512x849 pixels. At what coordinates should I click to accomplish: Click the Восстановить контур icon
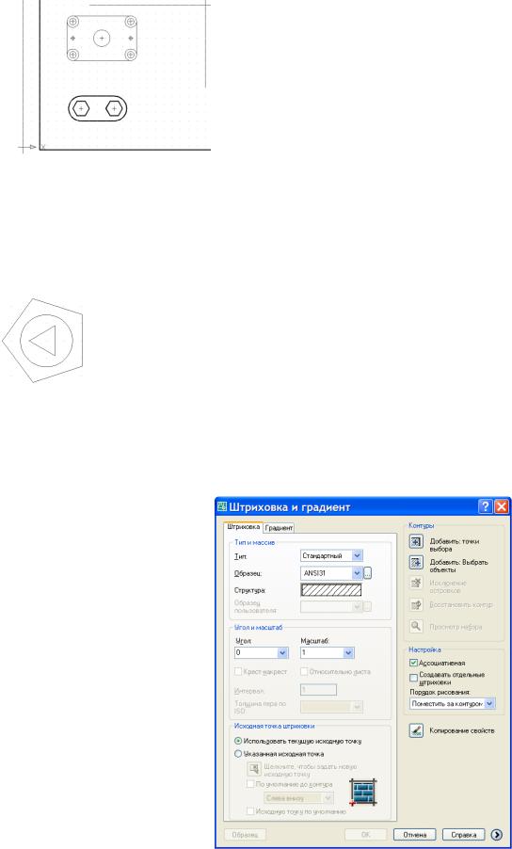416,606
